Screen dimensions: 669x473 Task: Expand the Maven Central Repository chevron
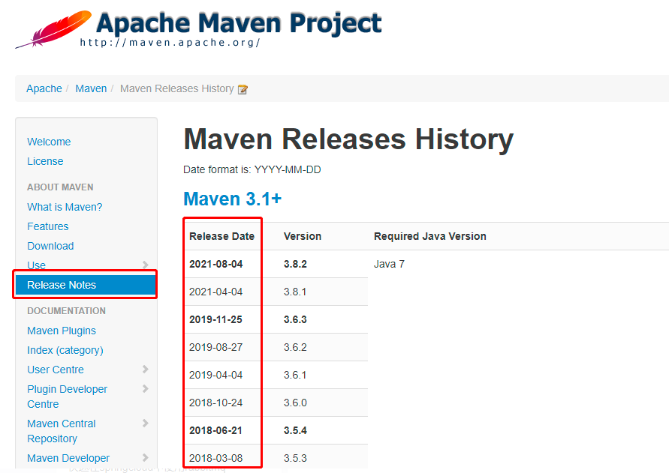(x=145, y=423)
